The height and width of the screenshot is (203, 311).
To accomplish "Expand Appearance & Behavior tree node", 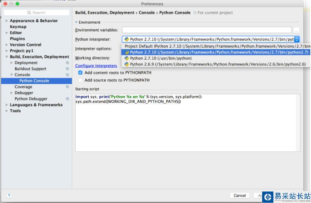I will tap(7, 21).
